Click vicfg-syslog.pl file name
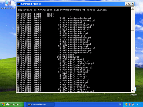 pos(79,87)
